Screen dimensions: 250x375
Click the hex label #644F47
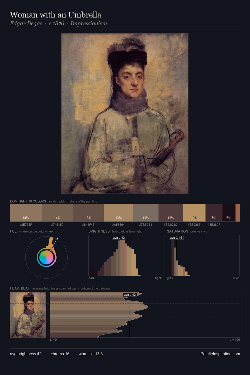(x=88, y=225)
